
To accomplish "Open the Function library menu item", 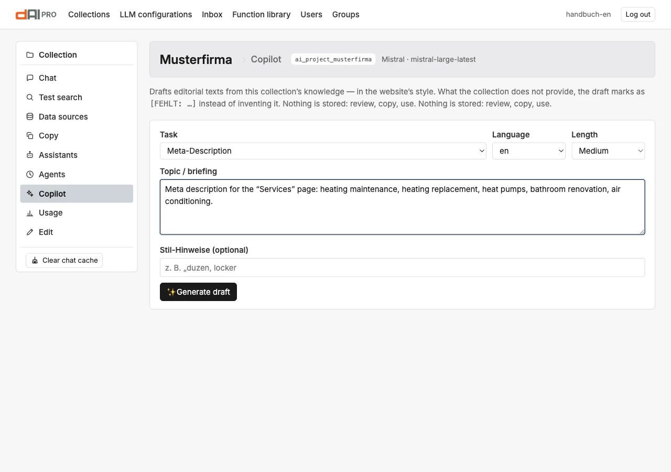I will coord(262,15).
